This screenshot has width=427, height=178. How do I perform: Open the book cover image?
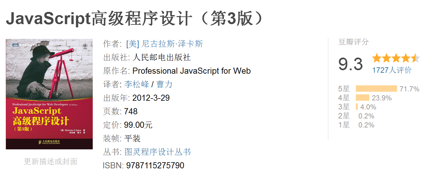(x=49, y=94)
